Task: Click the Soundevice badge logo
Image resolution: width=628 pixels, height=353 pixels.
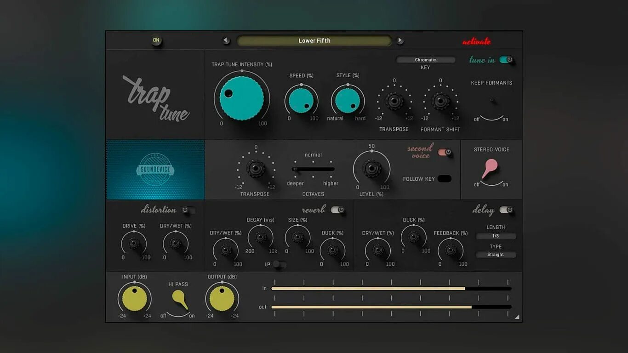Action: (155, 170)
